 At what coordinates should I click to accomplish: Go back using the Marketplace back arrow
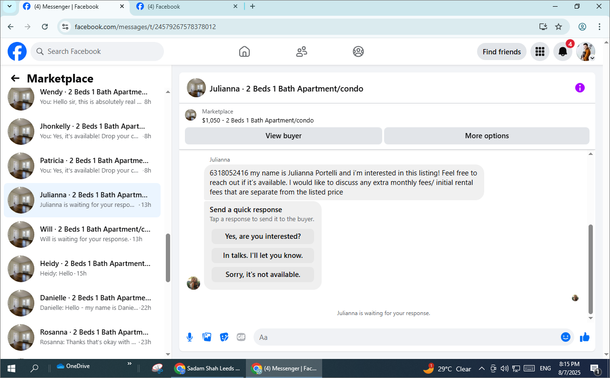[x=15, y=79]
